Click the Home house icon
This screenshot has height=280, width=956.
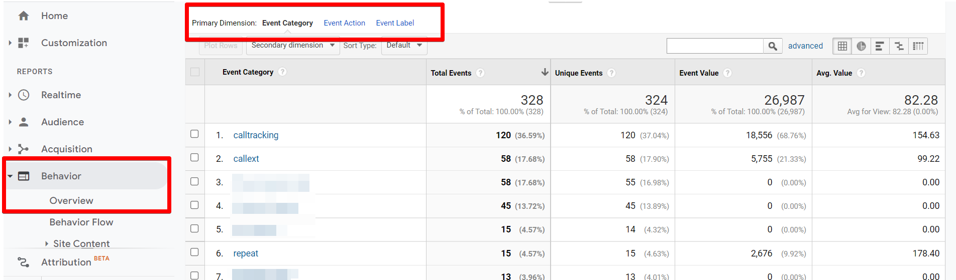tap(24, 16)
